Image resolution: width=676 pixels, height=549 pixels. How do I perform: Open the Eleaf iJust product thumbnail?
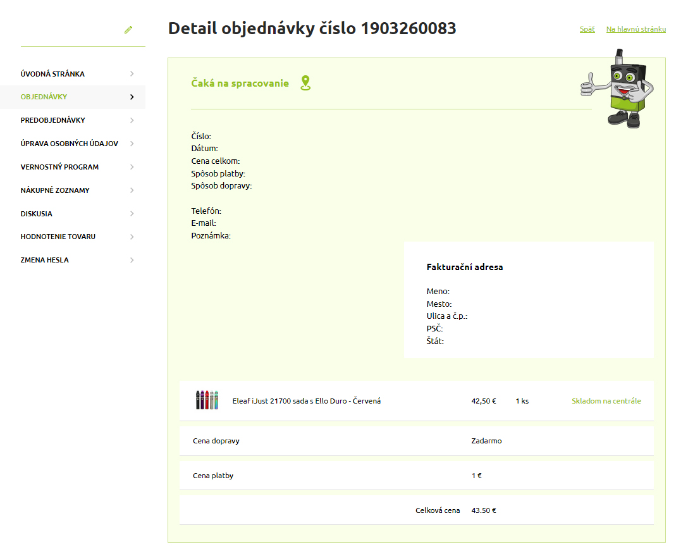click(x=207, y=400)
